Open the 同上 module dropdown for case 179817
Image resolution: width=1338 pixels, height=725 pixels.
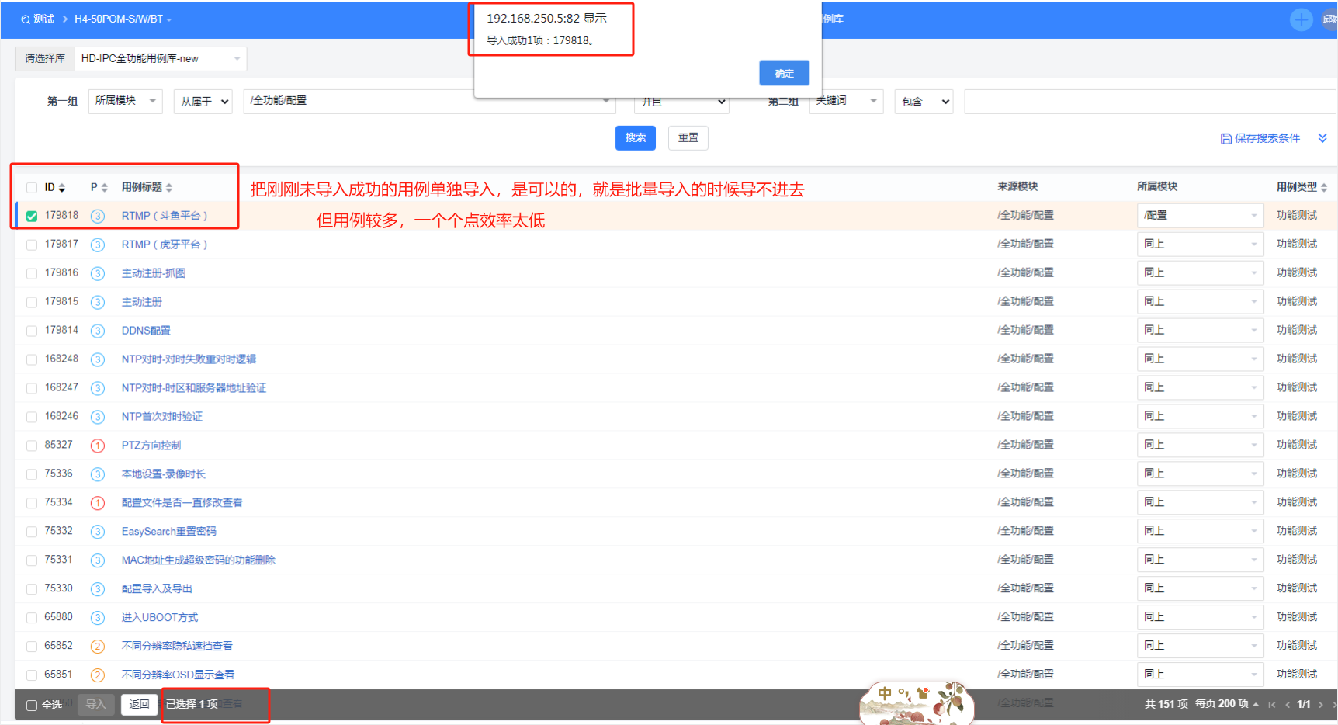pyautogui.click(x=1201, y=245)
